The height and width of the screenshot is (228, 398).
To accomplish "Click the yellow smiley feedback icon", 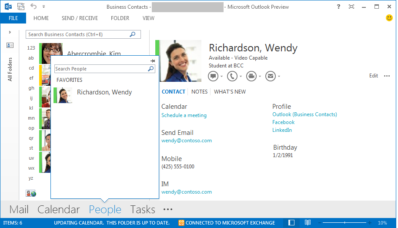I will point(389,18).
